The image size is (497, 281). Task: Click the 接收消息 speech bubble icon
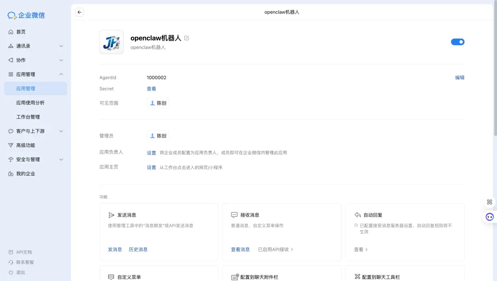(x=234, y=215)
